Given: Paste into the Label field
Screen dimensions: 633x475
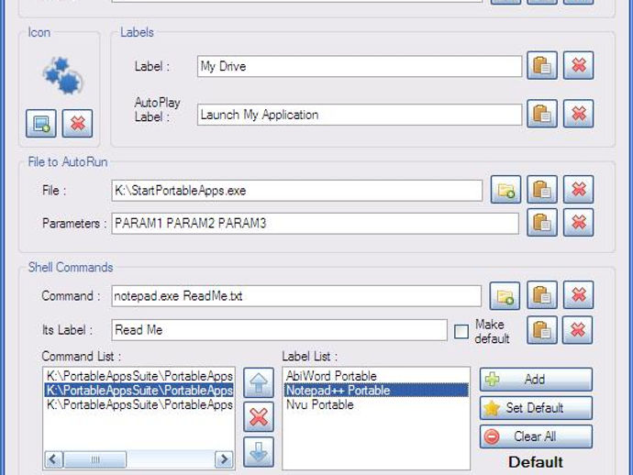Looking at the screenshot, I should 542,65.
